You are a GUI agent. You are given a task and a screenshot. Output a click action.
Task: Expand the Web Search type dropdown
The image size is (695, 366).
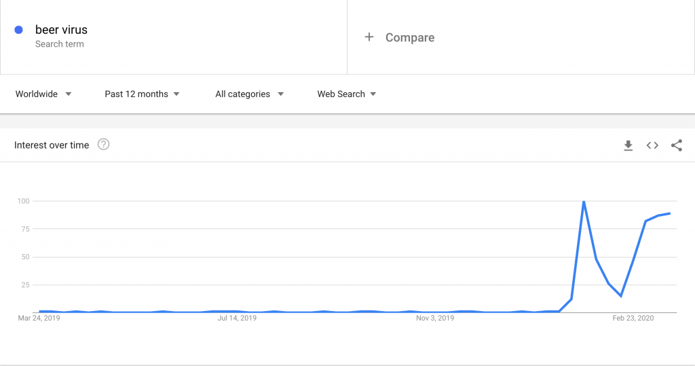click(347, 94)
